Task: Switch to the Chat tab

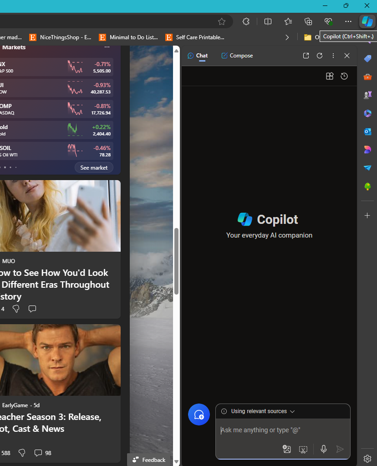Action: [x=198, y=56]
